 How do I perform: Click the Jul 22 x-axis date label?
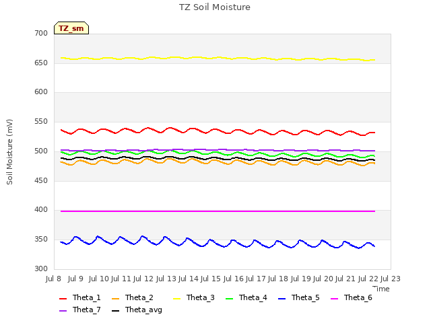point(368,279)
